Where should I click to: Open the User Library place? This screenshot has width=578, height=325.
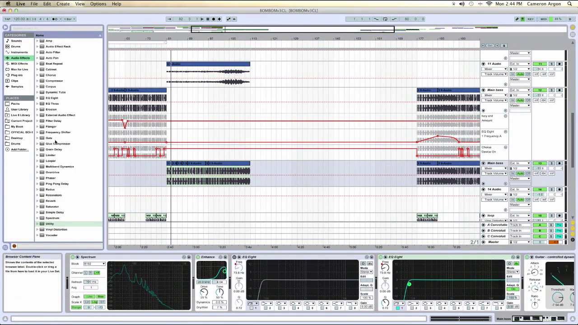(19, 109)
